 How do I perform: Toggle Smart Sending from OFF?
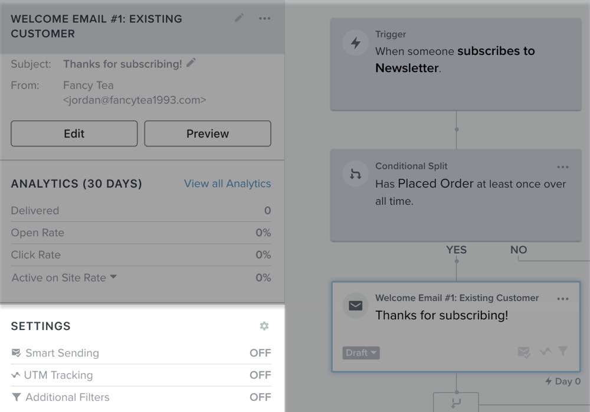coord(260,352)
